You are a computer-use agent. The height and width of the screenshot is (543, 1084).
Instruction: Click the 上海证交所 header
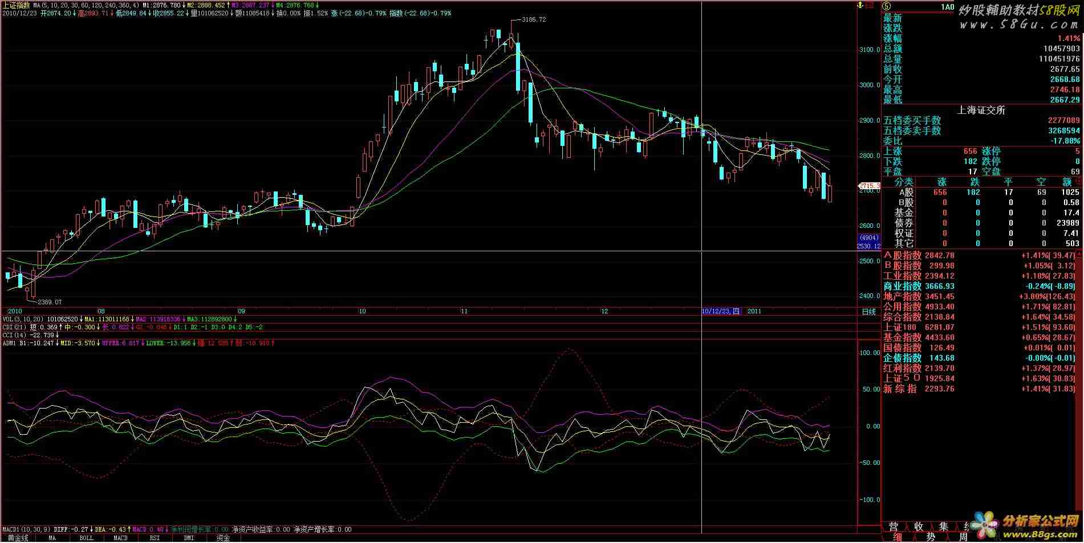click(x=981, y=111)
